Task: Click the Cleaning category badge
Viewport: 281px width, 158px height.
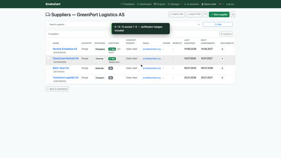Action: (x=99, y=58)
